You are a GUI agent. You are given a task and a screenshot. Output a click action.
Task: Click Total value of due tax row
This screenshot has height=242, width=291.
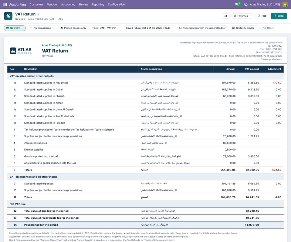click(x=145, y=211)
